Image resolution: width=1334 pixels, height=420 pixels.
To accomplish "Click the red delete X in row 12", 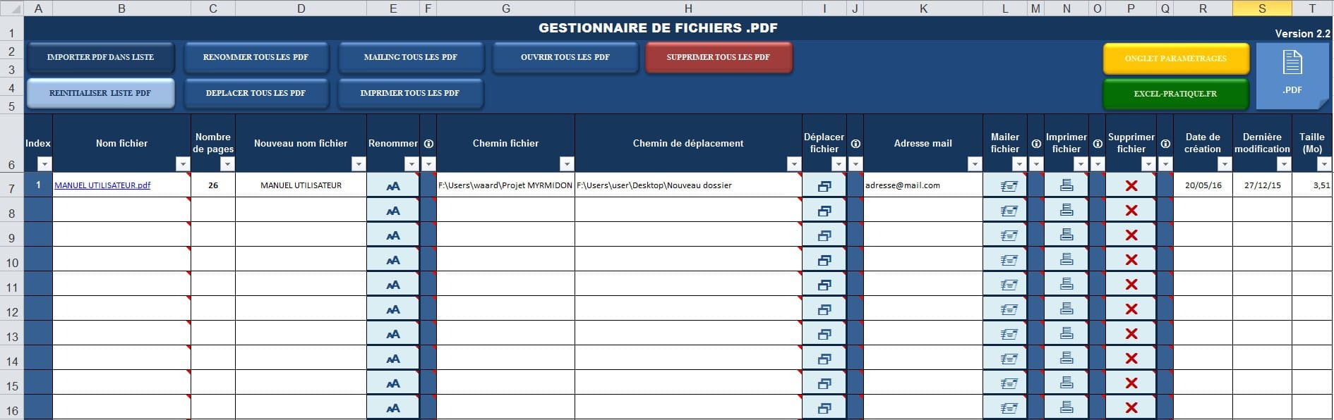I will pyautogui.click(x=1131, y=309).
